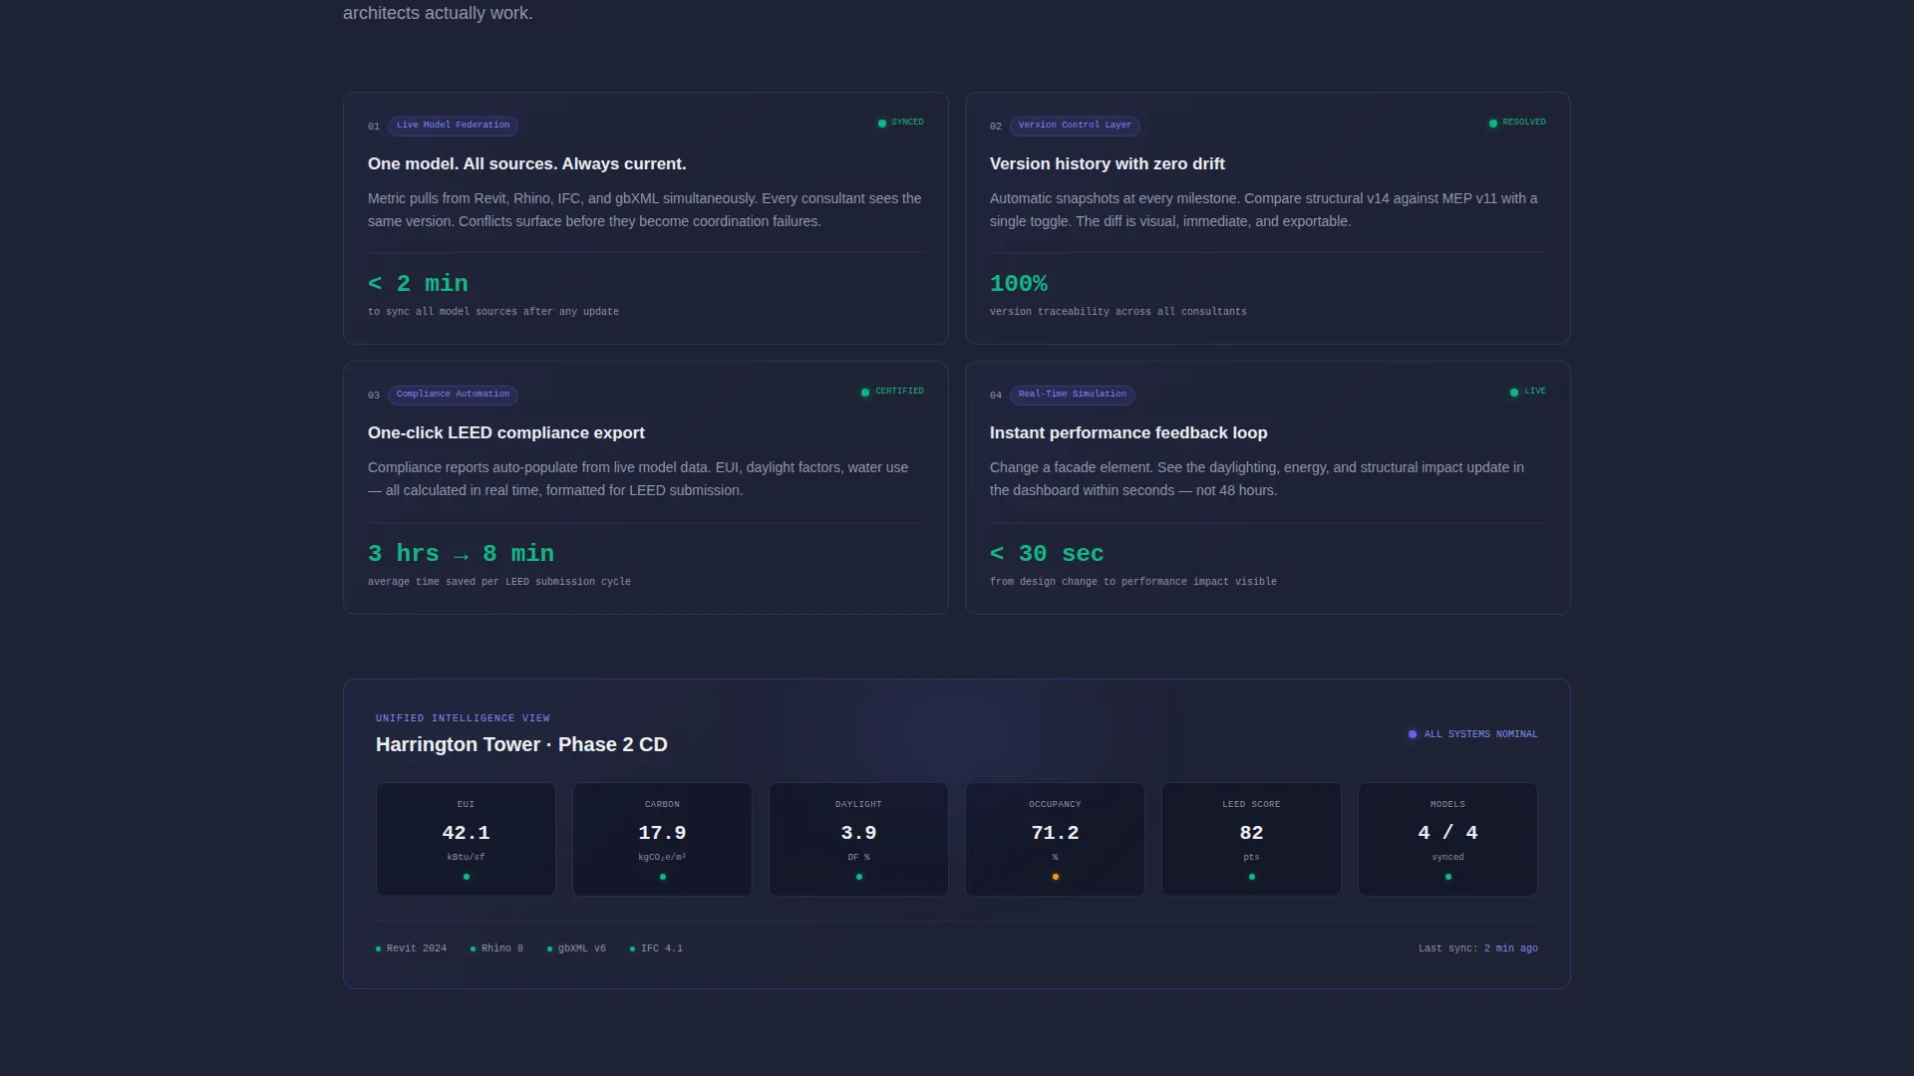Click the '3 hrs → 8 min' stat

click(461, 554)
